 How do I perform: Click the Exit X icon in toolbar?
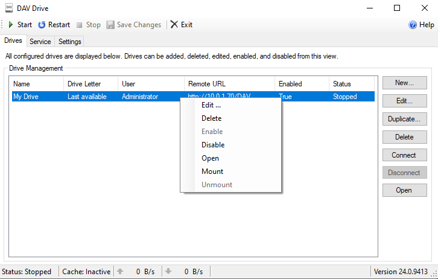click(174, 25)
